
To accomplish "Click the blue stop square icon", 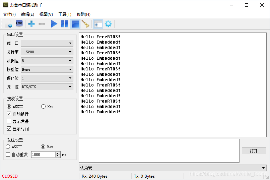I will point(75,24).
